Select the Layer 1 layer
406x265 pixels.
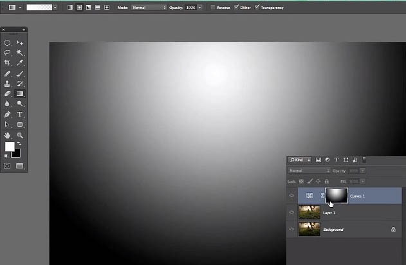point(350,212)
